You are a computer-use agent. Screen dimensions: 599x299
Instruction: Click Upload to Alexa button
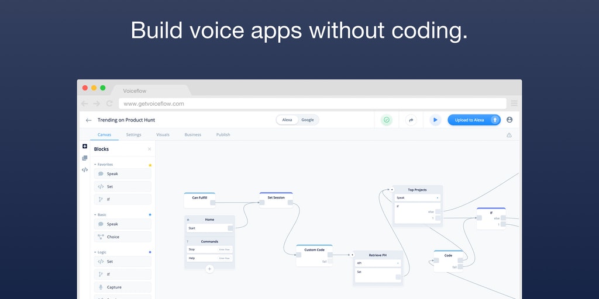pos(474,120)
